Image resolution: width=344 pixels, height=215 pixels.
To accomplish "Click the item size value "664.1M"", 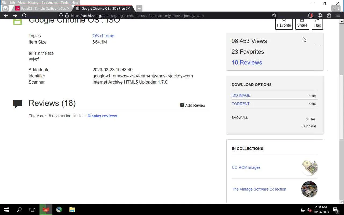I will point(100,42).
